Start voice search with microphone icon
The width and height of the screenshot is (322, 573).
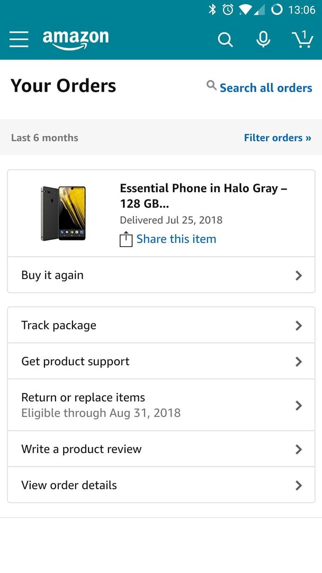263,39
